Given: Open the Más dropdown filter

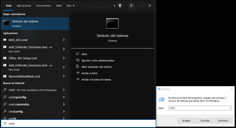Looking at the screenshot, I should pos(70,6).
